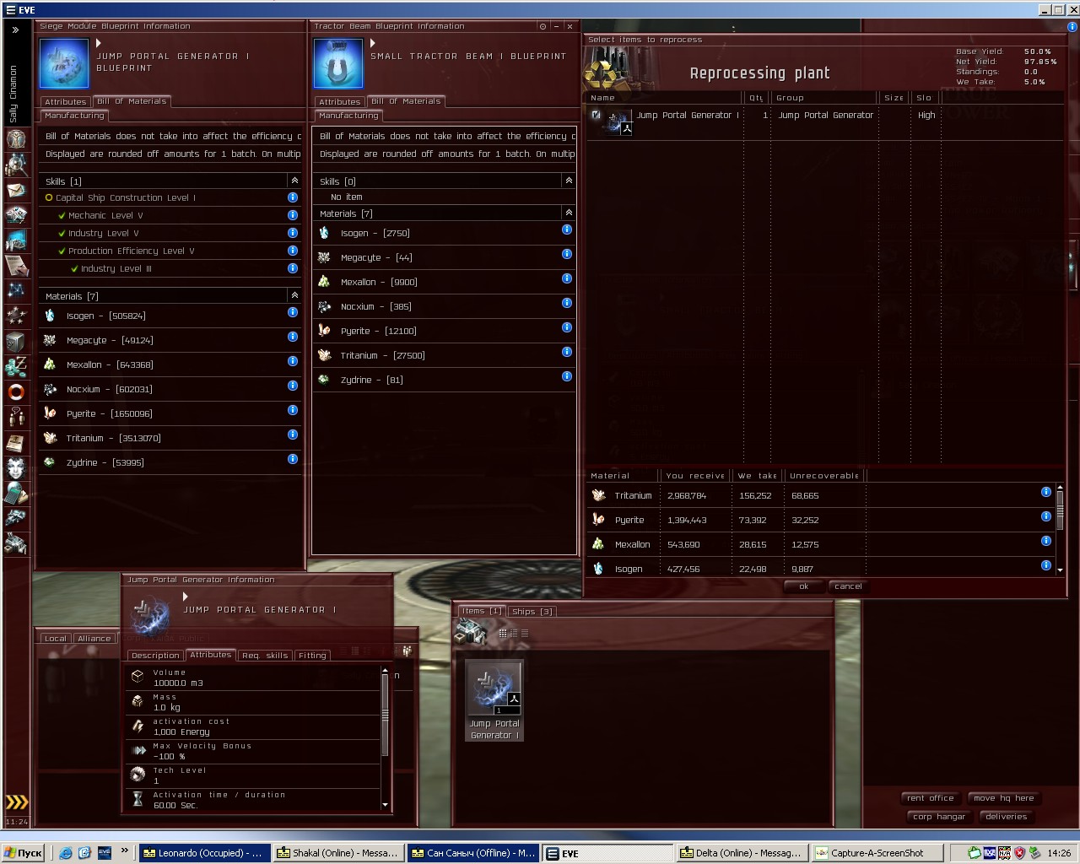Click the move hq here button
Screen dimensions: 1080x864
(x=1003, y=798)
